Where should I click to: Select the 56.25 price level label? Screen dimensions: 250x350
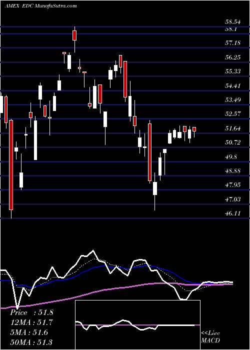(x=233, y=57)
